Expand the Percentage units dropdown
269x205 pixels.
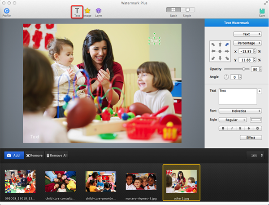click(247, 43)
